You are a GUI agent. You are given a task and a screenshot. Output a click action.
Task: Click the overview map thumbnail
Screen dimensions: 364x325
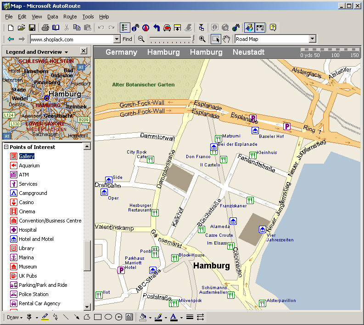pyautogui.click(x=47, y=98)
